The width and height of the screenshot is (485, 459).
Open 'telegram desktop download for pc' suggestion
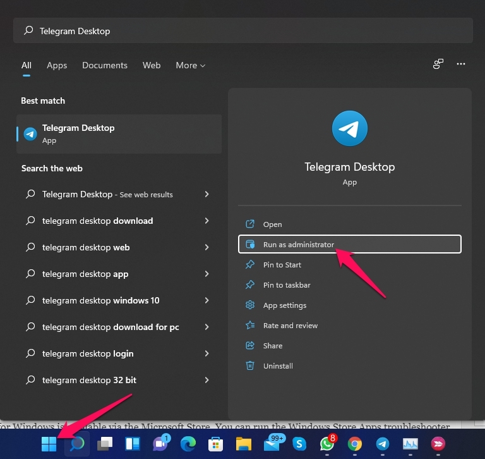(x=119, y=327)
